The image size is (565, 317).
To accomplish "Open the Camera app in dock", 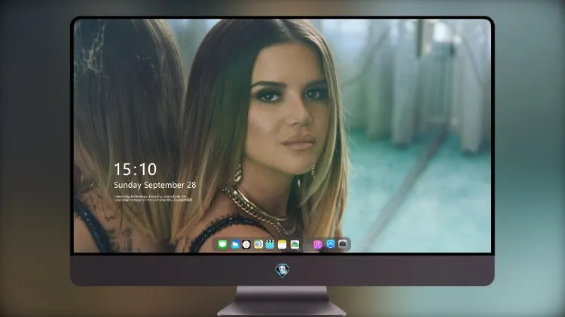I will tap(343, 244).
